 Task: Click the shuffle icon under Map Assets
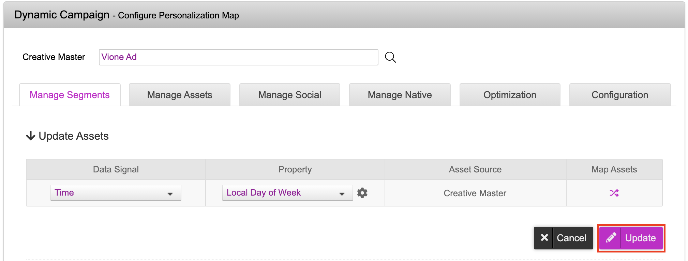[x=614, y=193]
